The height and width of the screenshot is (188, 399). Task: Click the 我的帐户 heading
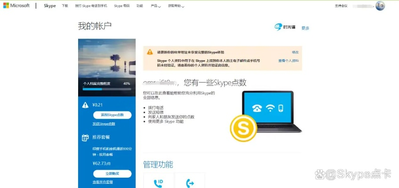coord(95,26)
